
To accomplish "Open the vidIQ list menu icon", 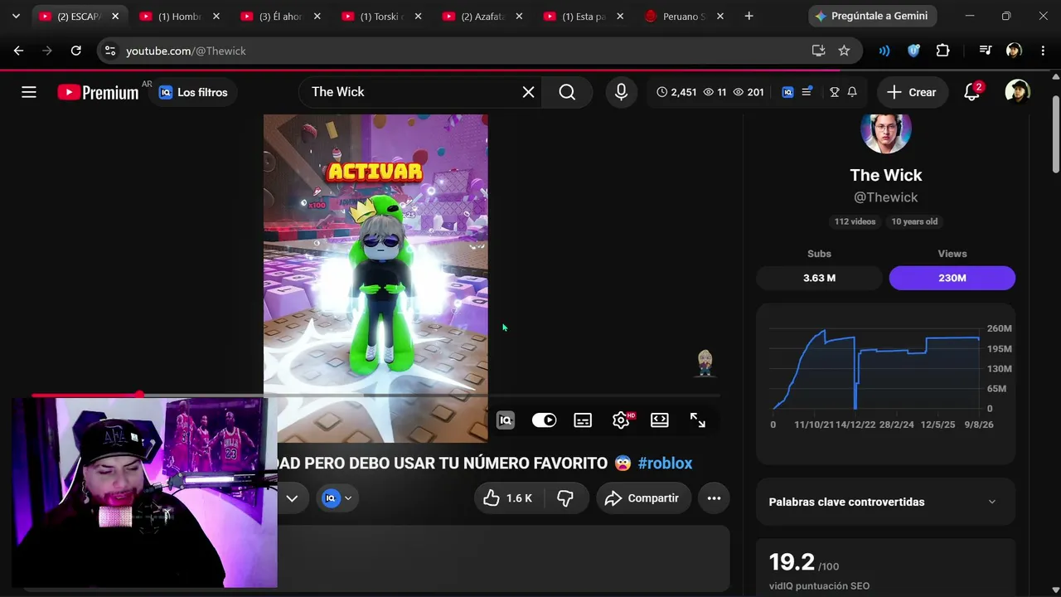I will 807,92.
